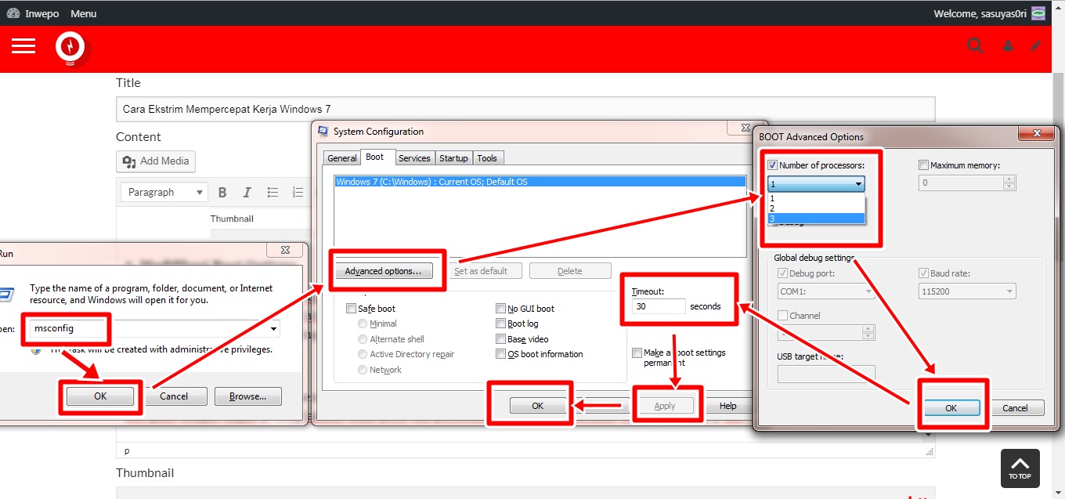Select the Windows 7 (C:\Windows) boot entry
The height and width of the screenshot is (499, 1065).
tap(540, 182)
